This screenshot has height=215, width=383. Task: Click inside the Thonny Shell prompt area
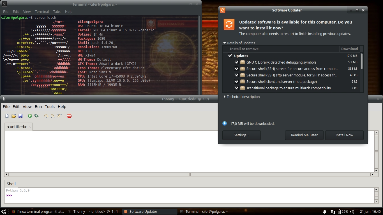[x=189, y=195]
